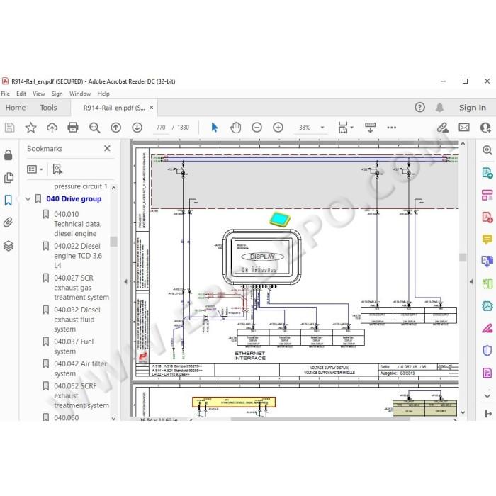Open Protect shield tool in right pane

click(x=487, y=351)
